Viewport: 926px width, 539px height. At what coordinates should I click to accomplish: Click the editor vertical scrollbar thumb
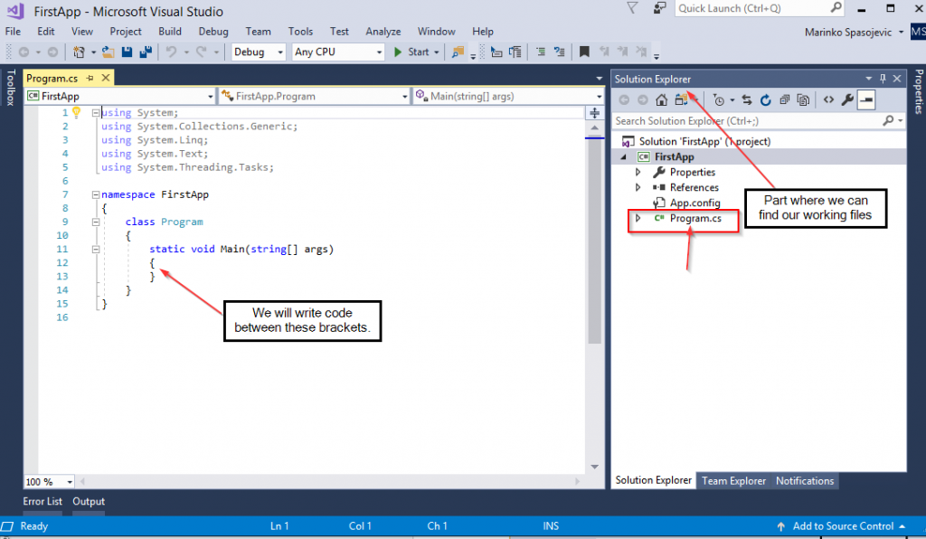tap(594, 239)
